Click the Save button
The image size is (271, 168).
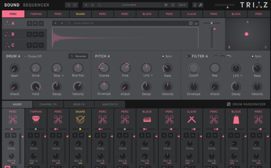click(182, 5)
